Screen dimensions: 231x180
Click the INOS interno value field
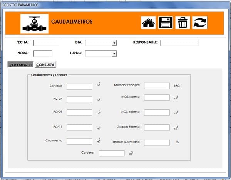157,98
